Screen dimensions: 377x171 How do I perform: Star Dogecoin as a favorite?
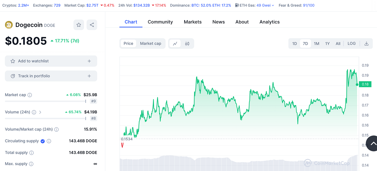point(79,25)
